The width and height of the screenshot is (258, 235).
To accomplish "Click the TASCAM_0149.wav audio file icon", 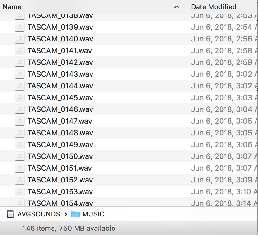I will tap(19, 144).
